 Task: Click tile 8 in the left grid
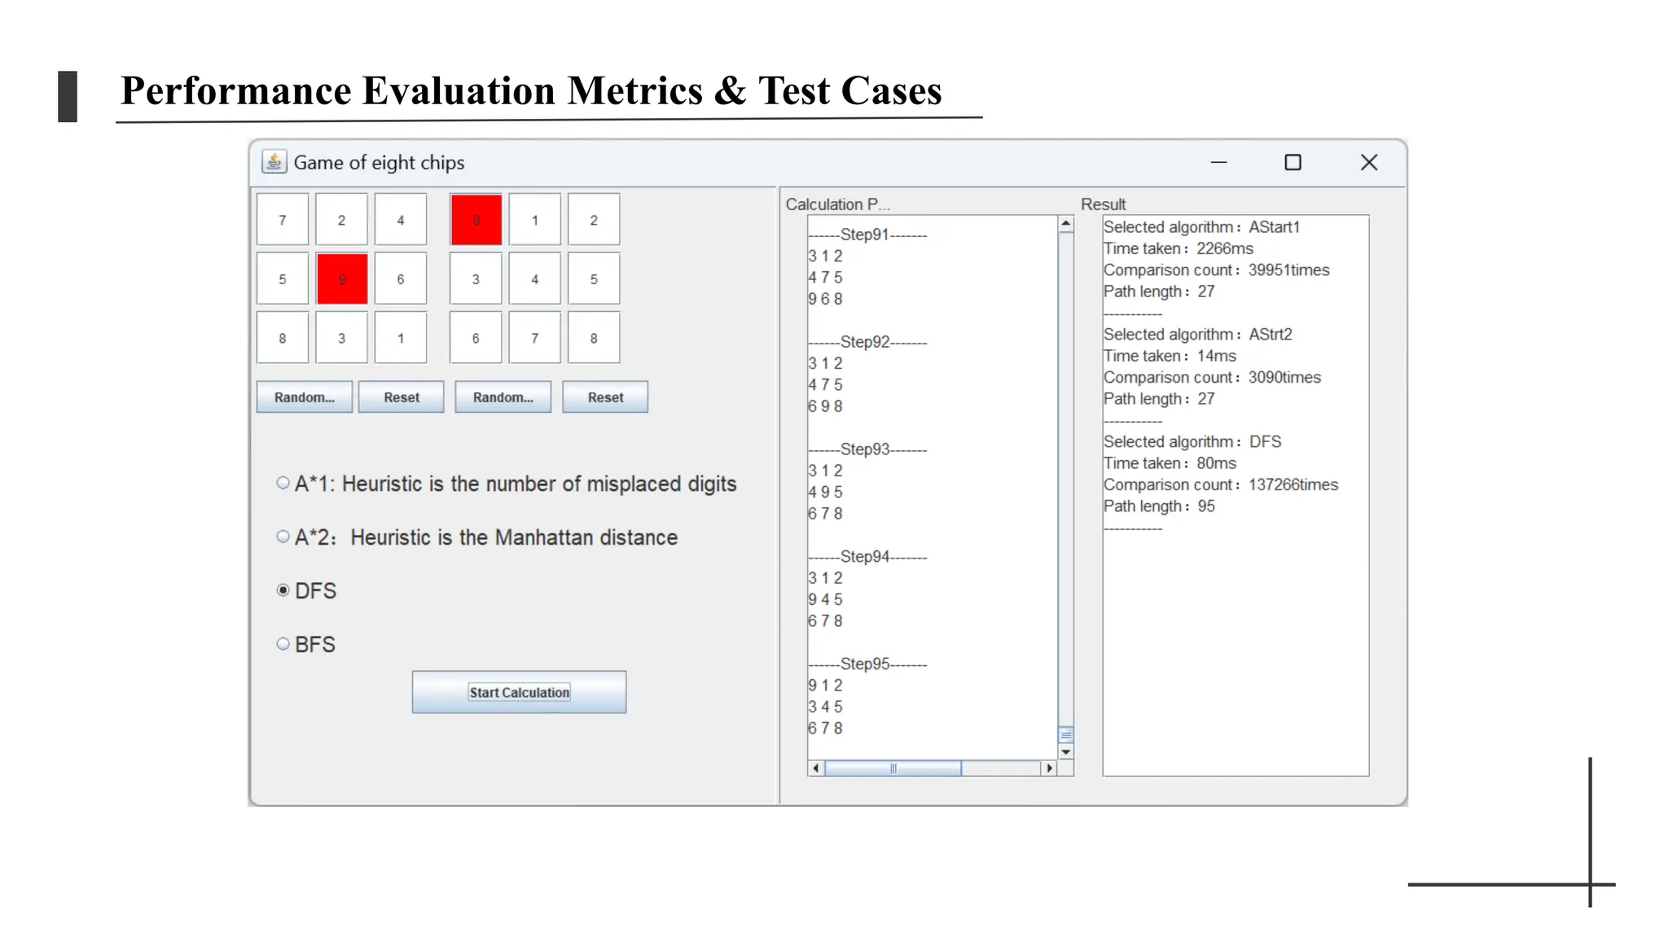point(283,337)
